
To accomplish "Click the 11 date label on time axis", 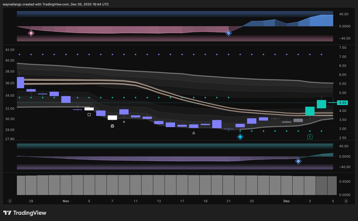I will pyautogui.click(x=135, y=201).
